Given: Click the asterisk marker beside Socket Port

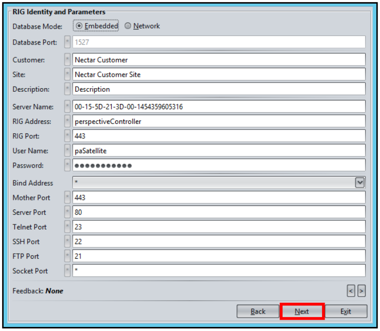Looking at the screenshot, I should tap(68, 271).
